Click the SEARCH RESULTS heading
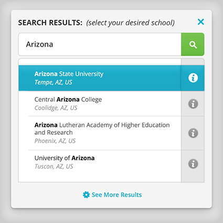Viewport: 223px width, 223px height. 50,23
